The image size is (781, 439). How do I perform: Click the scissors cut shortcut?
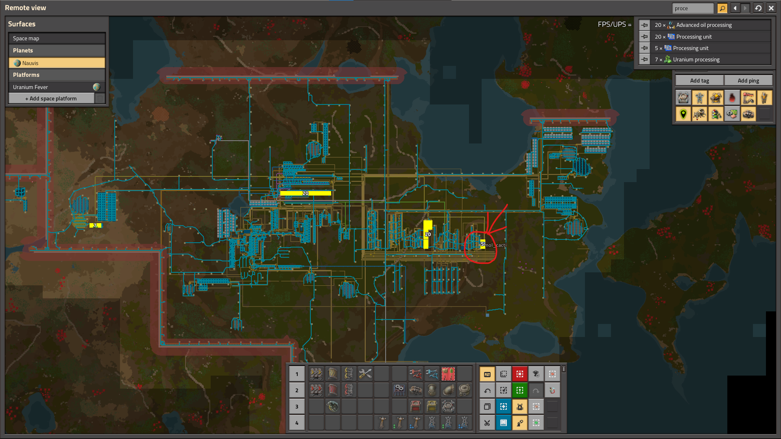pos(487,423)
